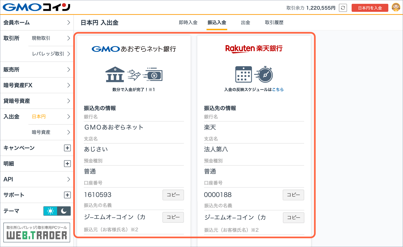Click the 日本円 入出金 page title
This screenshot has width=403, height=247.
click(x=99, y=23)
